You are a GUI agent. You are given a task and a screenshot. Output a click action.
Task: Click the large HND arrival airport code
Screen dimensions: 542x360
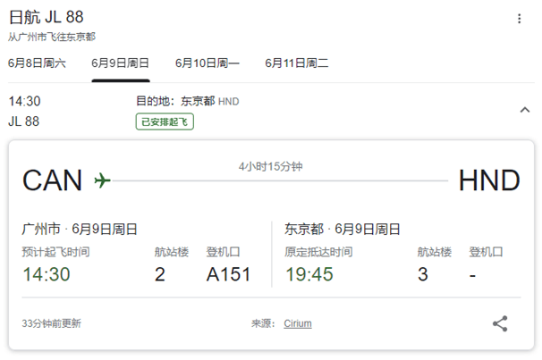tap(489, 180)
